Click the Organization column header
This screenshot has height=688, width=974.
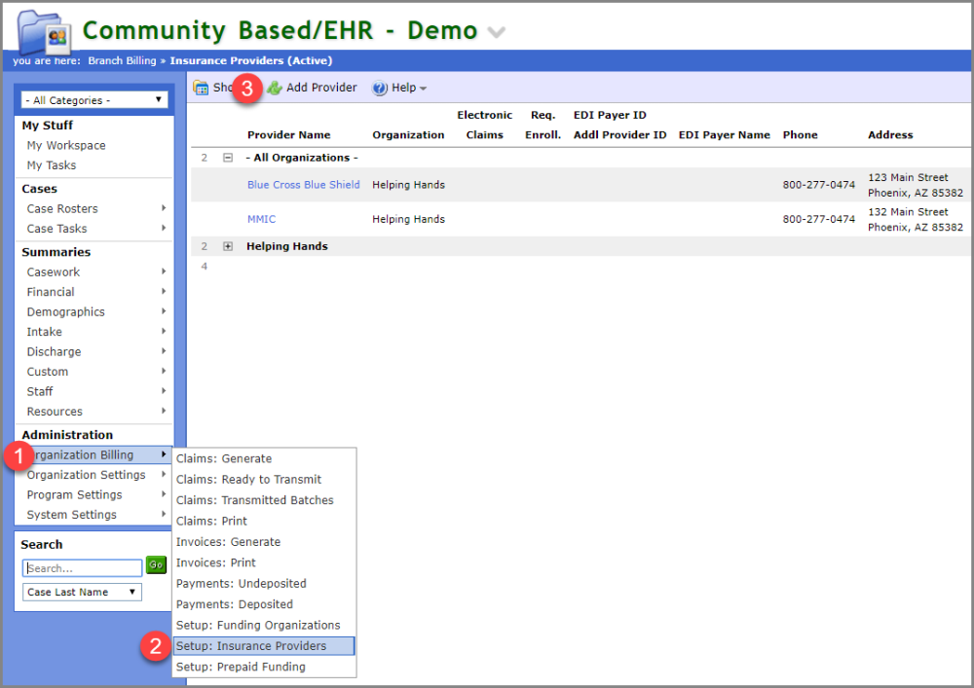[x=408, y=134]
